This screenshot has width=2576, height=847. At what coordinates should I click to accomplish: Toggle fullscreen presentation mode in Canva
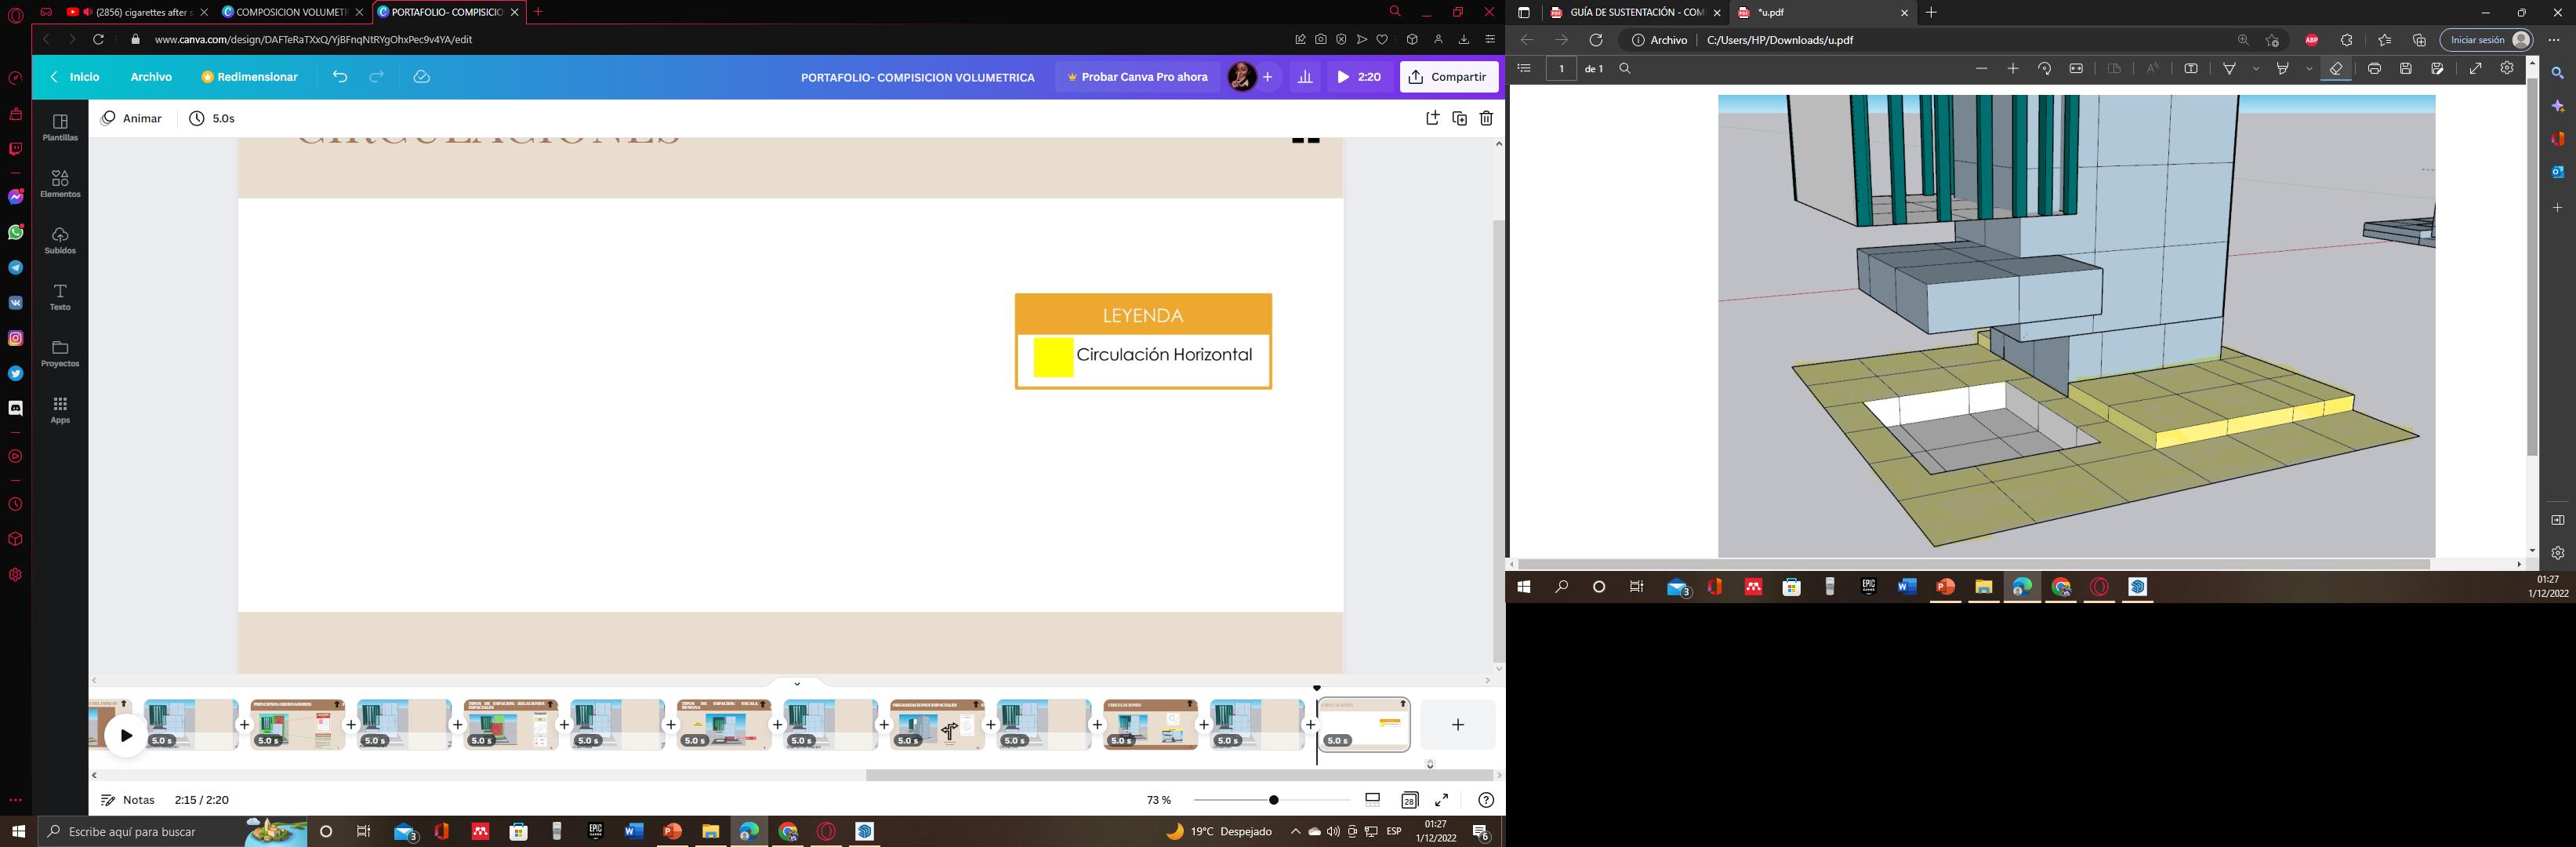[1442, 800]
